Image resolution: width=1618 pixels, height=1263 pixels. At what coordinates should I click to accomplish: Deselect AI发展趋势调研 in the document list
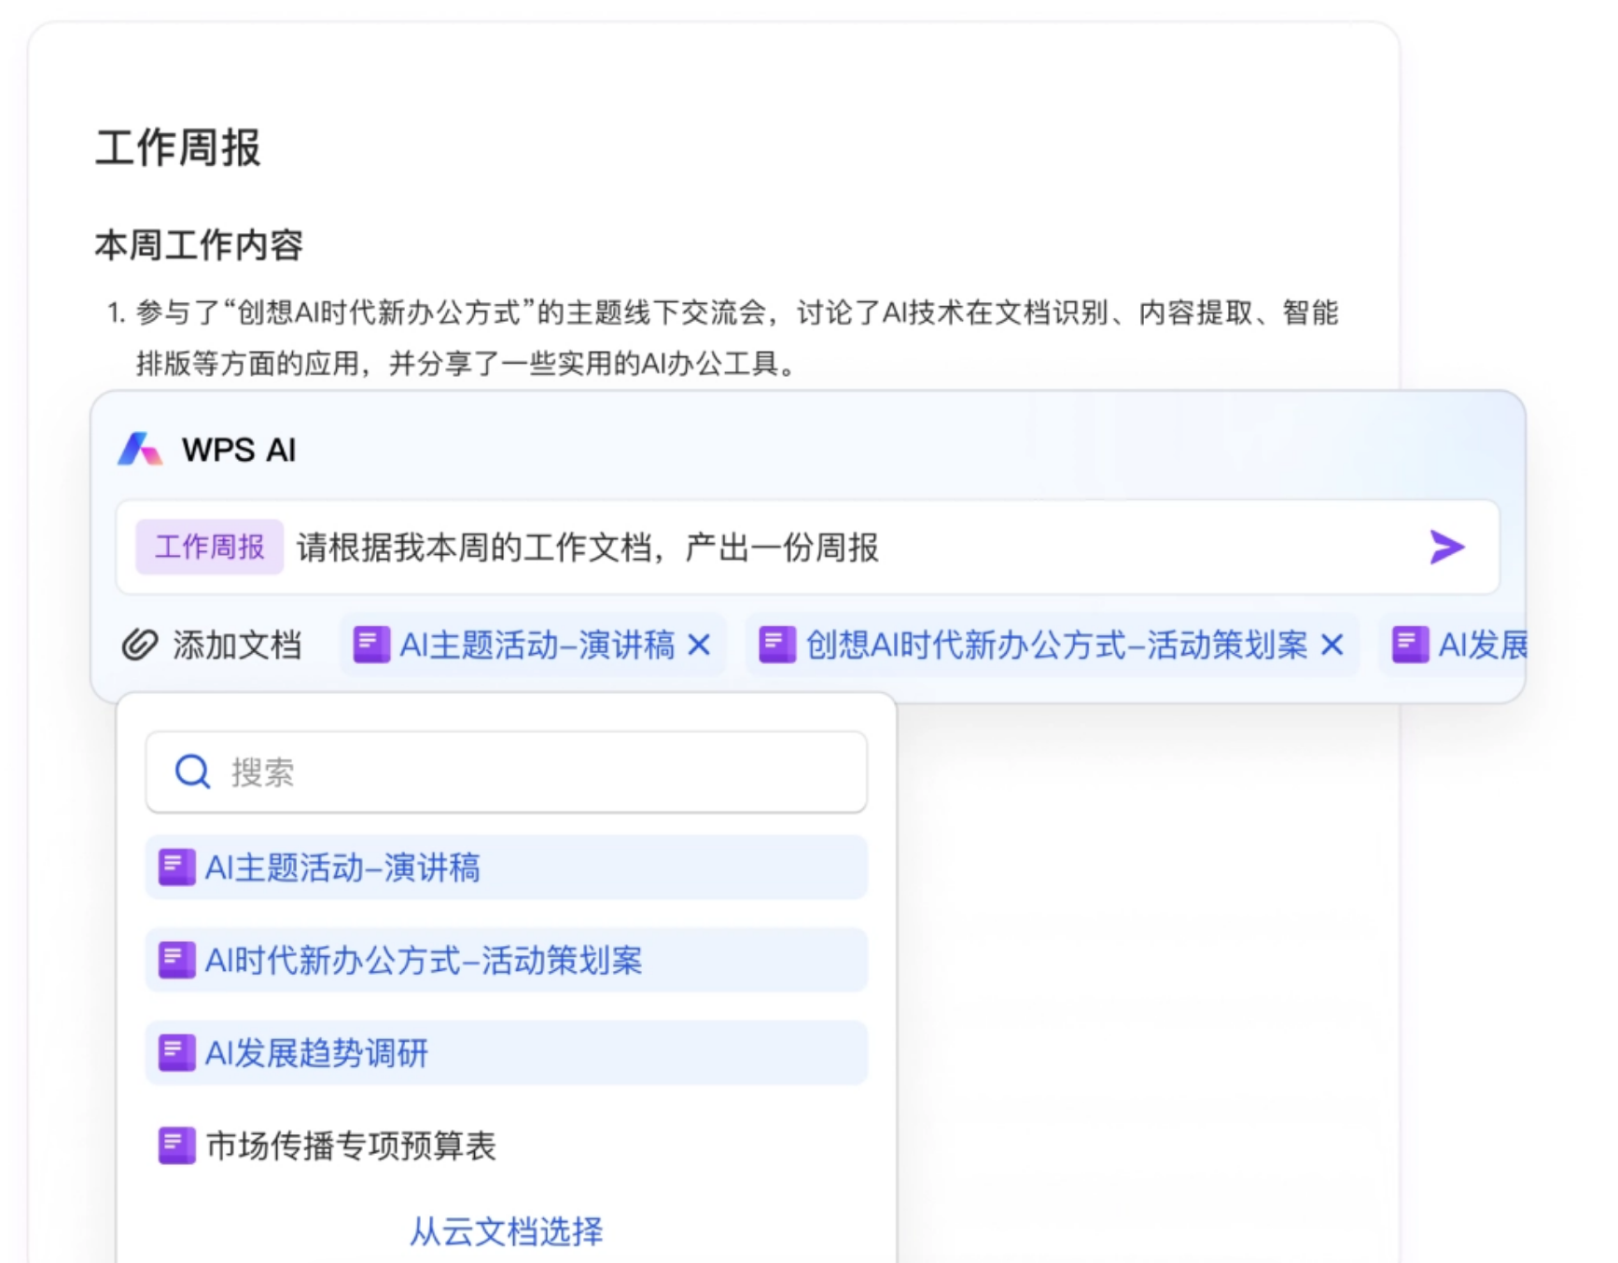click(506, 1053)
